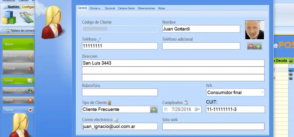Click the Rubro/Giro input field
Image resolution: width=294 pixels, height=137 pixels.
pos(120,92)
